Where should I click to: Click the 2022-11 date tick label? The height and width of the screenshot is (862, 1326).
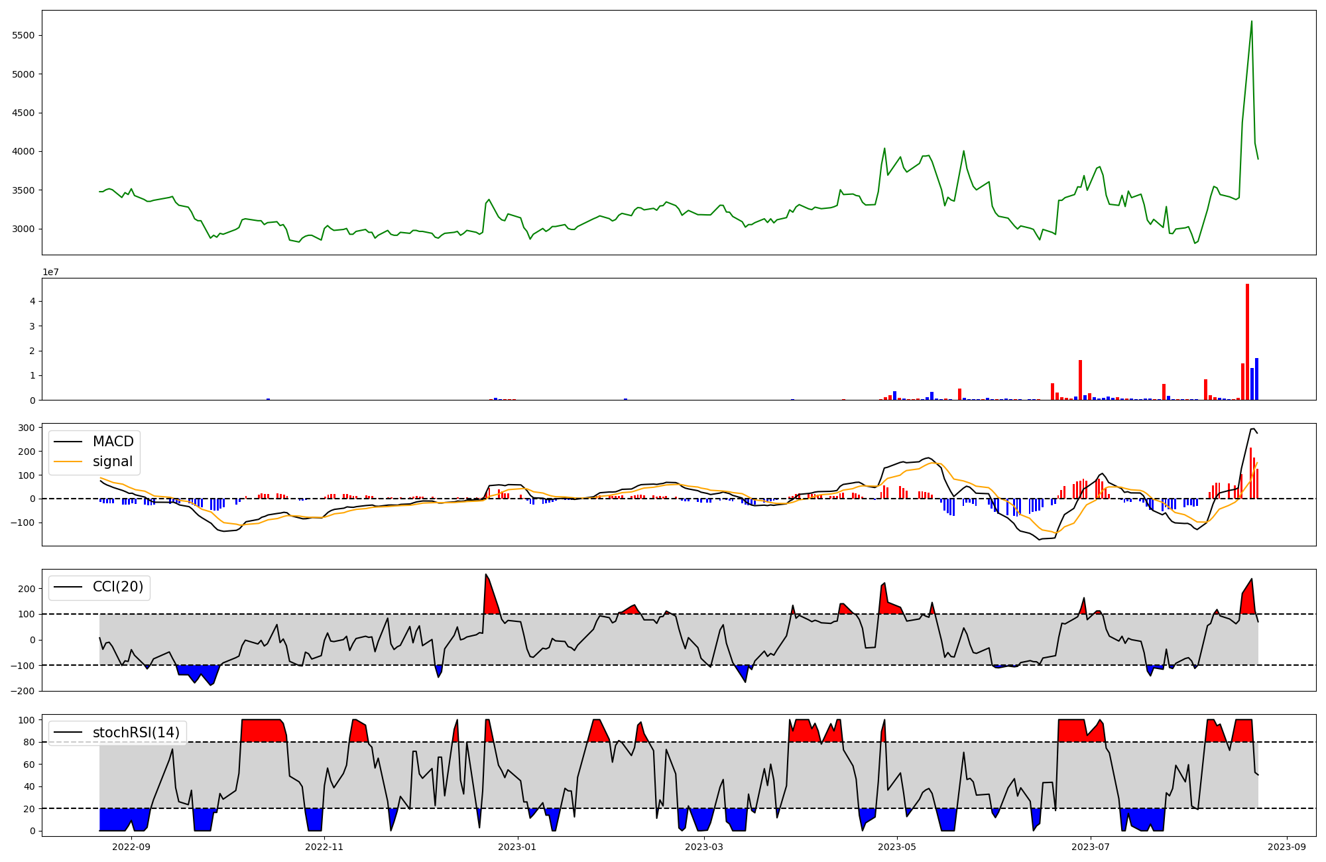[x=324, y=847]
